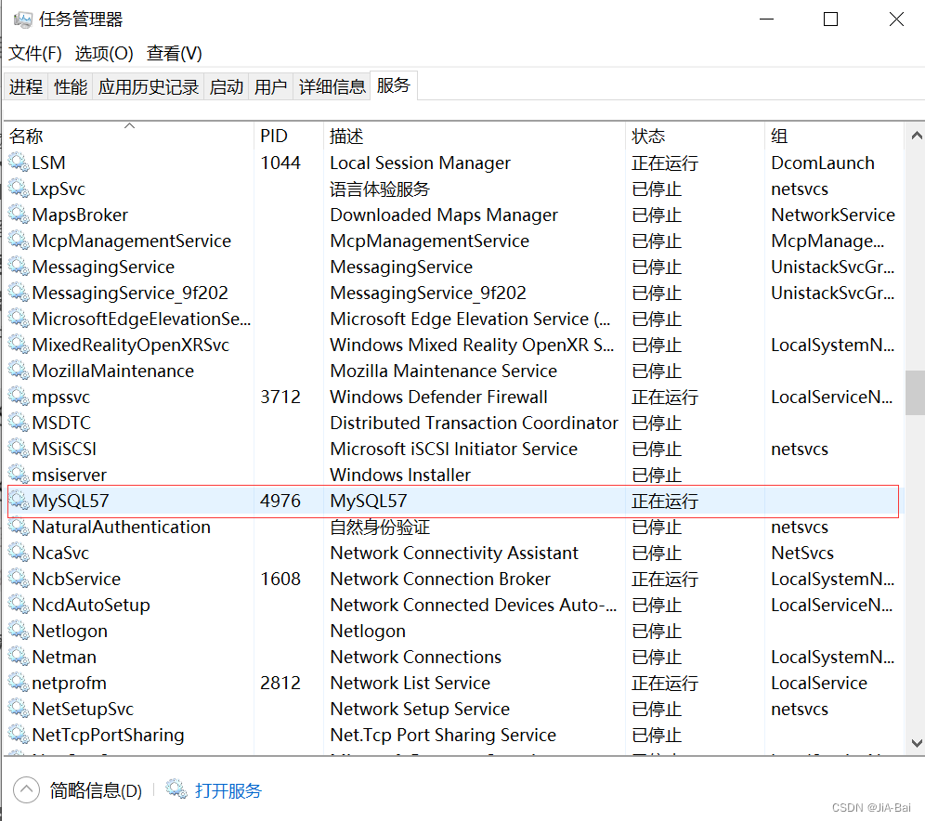The width and height of the screenshot is (925, 821).
Task: Open the 文件(F) menu
Action: coord(34,54)
